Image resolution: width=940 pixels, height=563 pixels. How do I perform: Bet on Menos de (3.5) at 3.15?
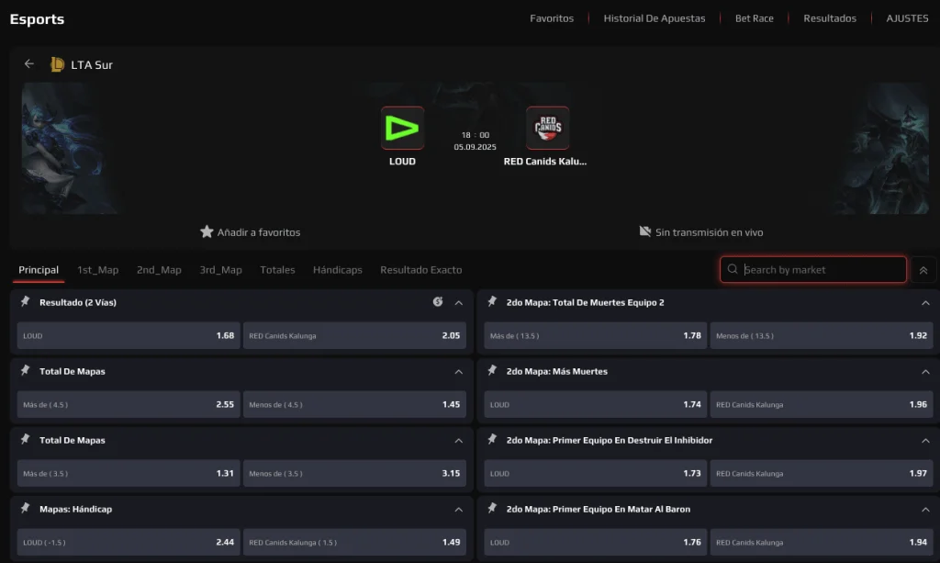[354, 474]
